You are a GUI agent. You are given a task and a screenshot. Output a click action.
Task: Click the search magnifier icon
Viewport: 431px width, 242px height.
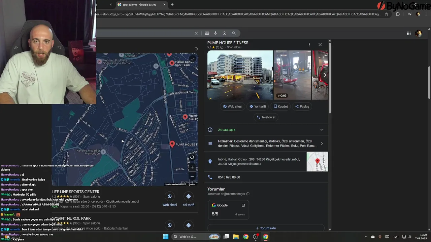tap(234, 33)
